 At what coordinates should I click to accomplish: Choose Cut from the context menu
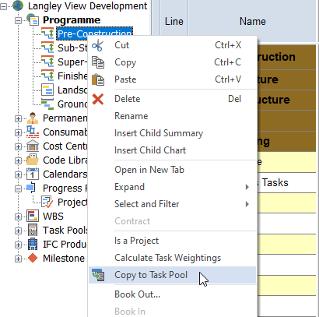tap(172, 45)
